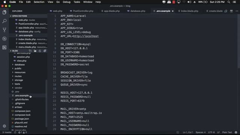The height and width of the screenshot is (135, 240).
Task: Open phpunit.xml in the explorer tree
Action: coord(21,123)
